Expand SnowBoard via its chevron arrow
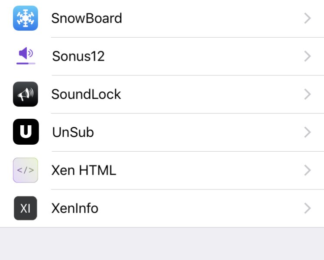The width and height of the screenshot is (324, 260). 308,18
